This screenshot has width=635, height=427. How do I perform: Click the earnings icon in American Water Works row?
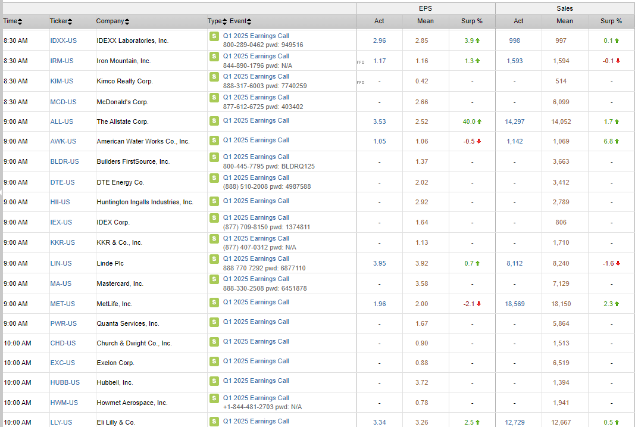tap(214, 141)
